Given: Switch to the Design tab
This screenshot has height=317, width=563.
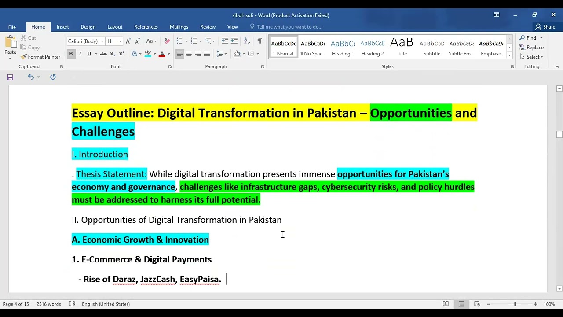Looking at the screenshot, I should point(88,27).
